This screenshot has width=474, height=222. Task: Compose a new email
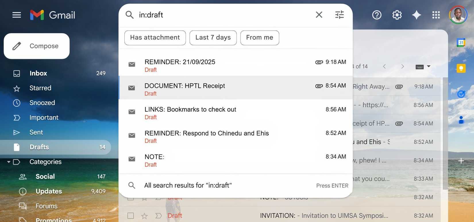37,46
